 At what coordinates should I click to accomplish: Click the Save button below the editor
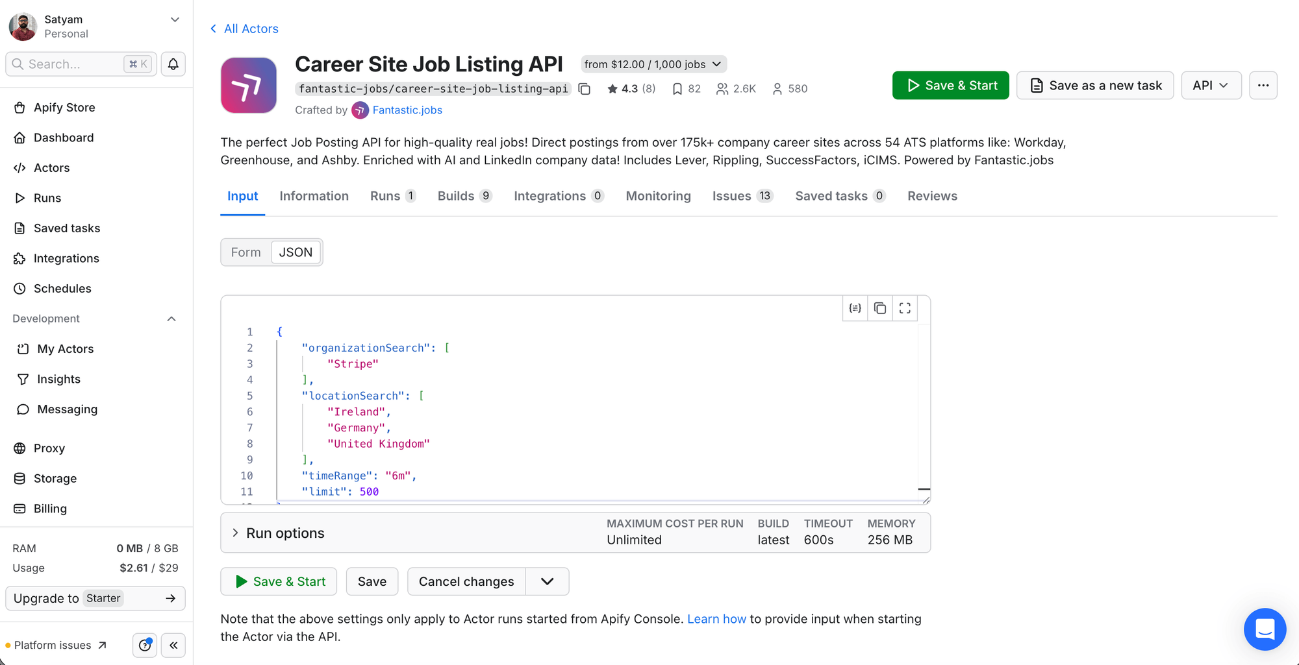click(x=372, y=581)
